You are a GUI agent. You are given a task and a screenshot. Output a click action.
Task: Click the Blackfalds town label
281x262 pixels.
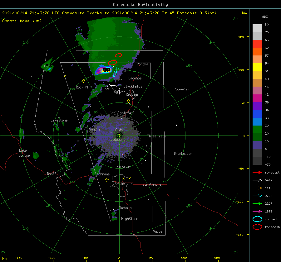point(133,86)
